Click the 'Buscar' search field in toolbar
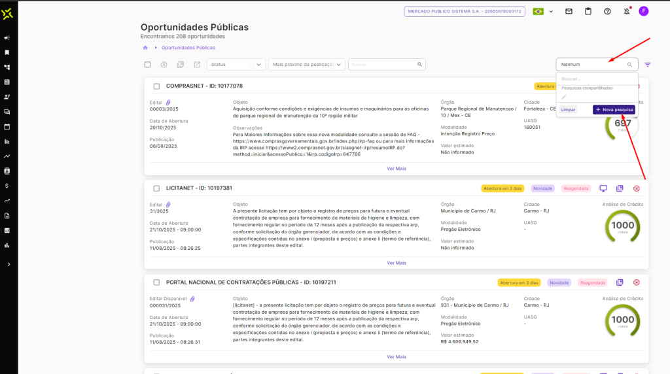The height and width of the screenshot is (374, 670). pyautogui.click(x=383, y=65)
